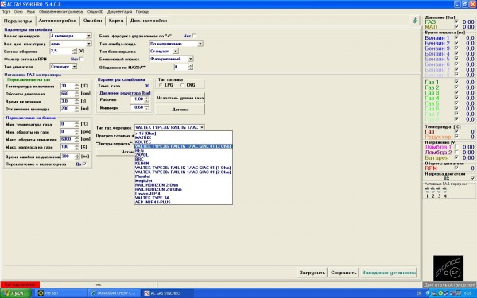
Task: Click the max engine RPM field
Action: click(68, 139)
